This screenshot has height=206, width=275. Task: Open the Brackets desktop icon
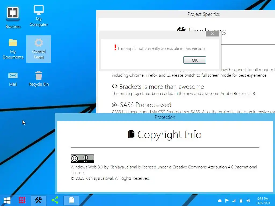(x=13, y=17)
